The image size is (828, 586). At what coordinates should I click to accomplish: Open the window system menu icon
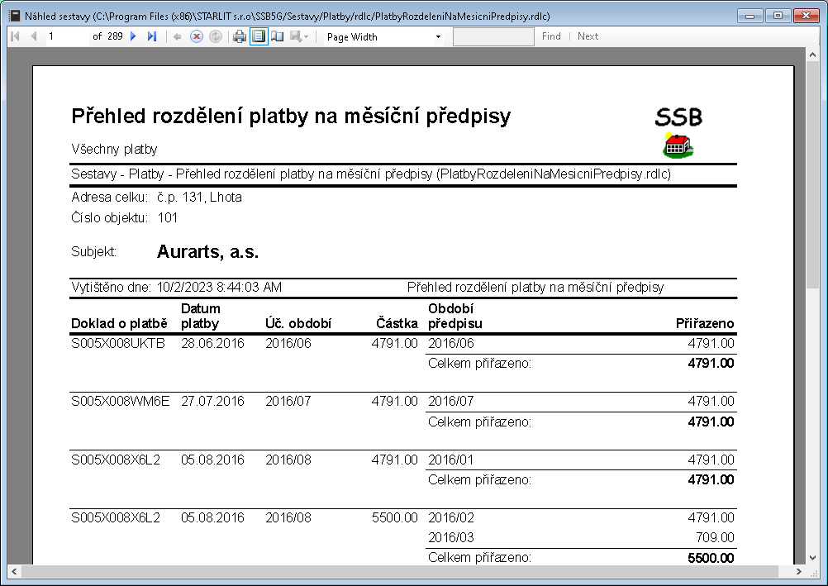tap(13, 15)
